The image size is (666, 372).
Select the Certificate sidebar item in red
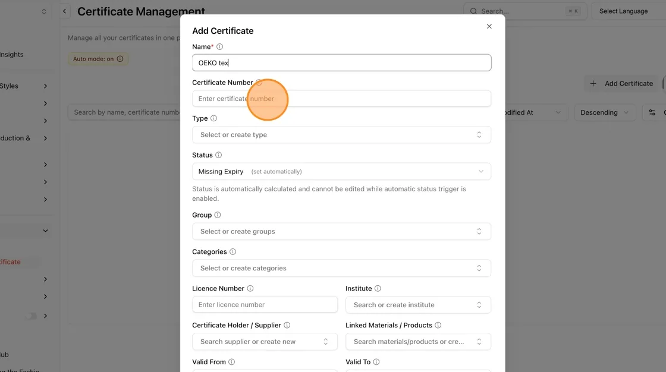pyautogui.click(x=10, y=261)
